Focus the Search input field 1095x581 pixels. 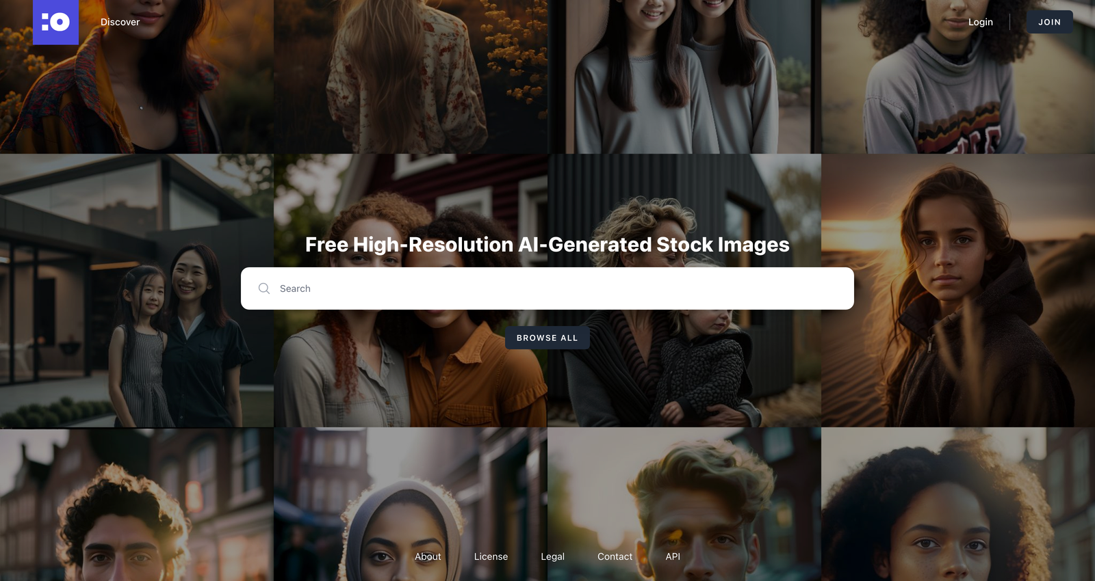(547, 288)
